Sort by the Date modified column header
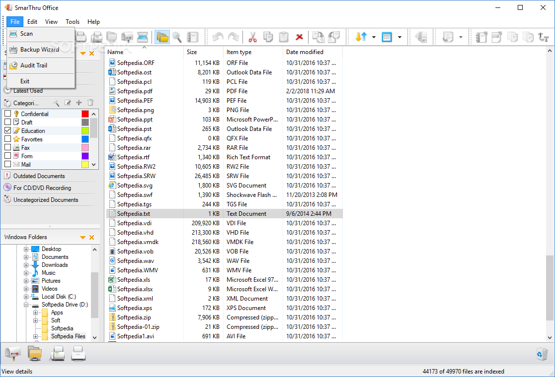This screenshot has height=377, width=555. click(313, 52)
